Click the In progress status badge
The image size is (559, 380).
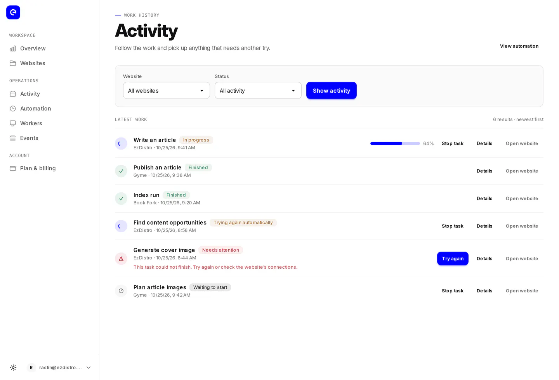[196, 140]
